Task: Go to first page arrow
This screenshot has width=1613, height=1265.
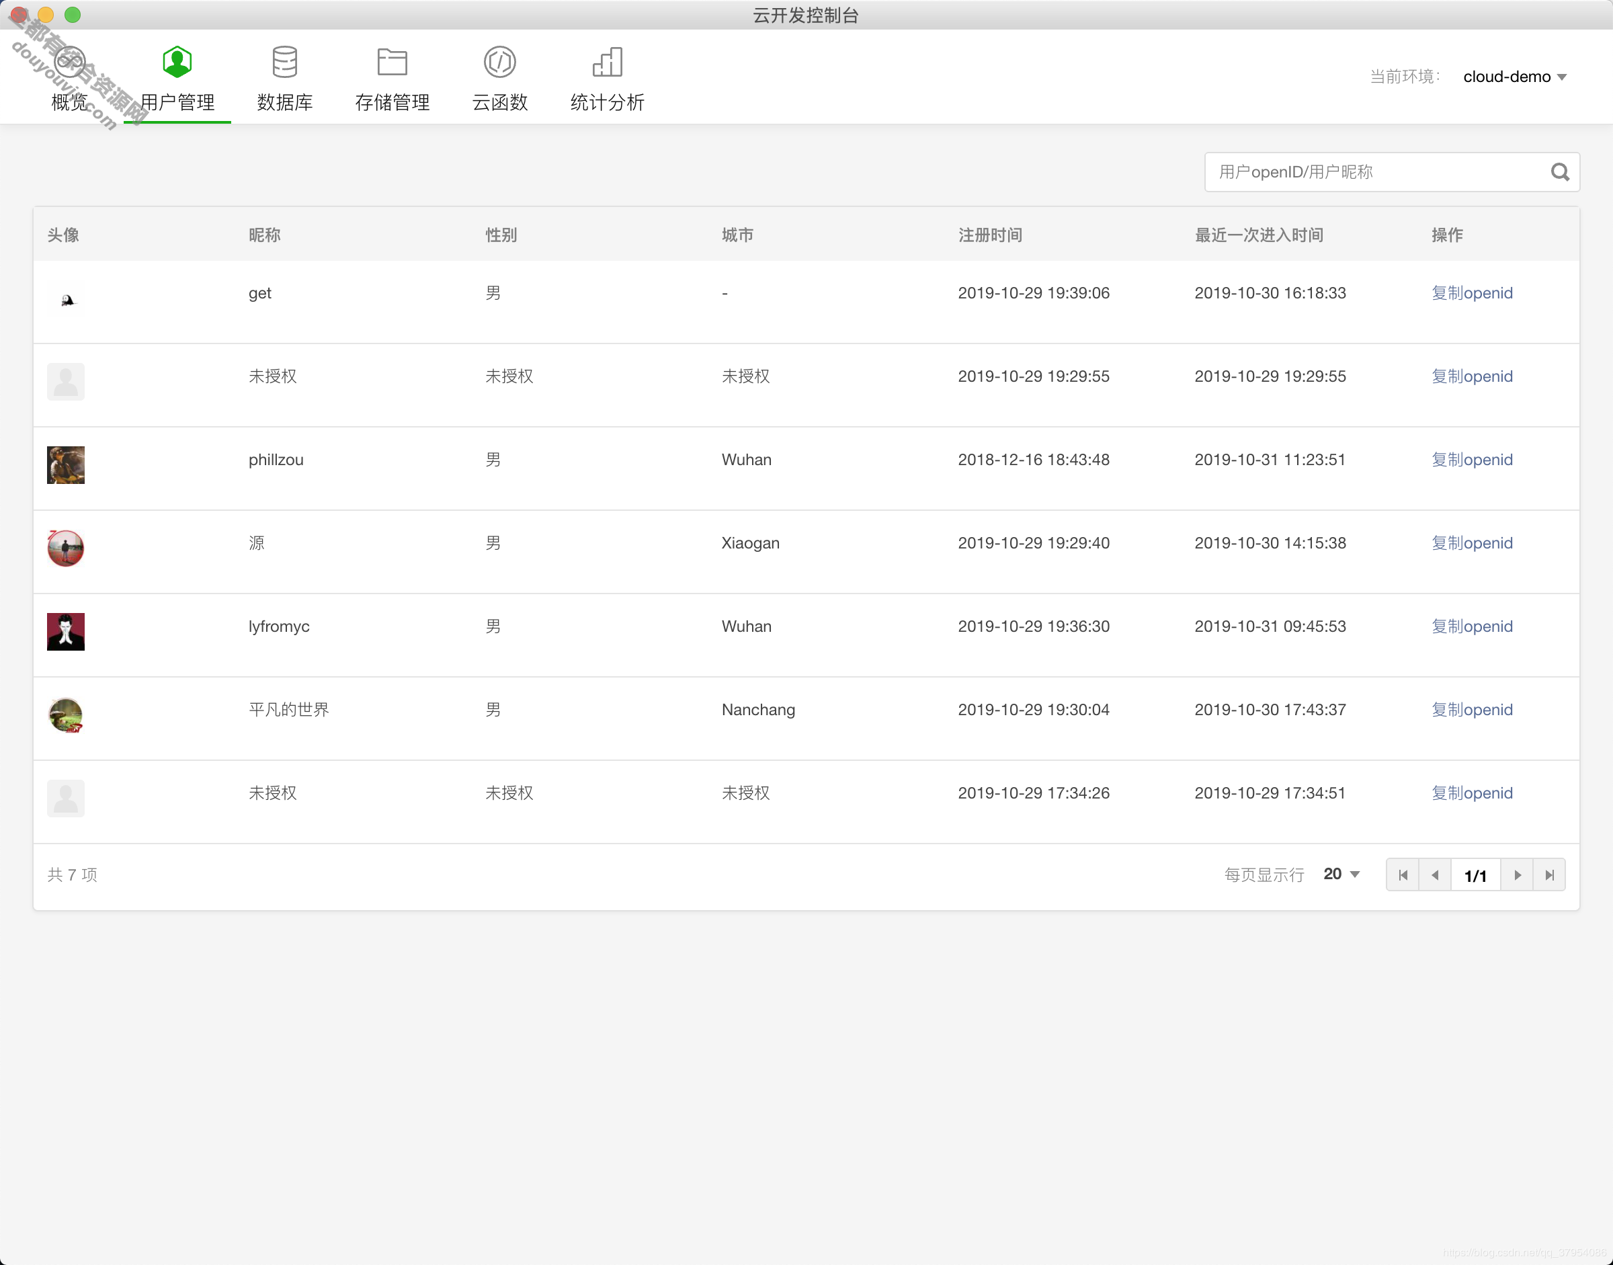Action: (1403, 874)
